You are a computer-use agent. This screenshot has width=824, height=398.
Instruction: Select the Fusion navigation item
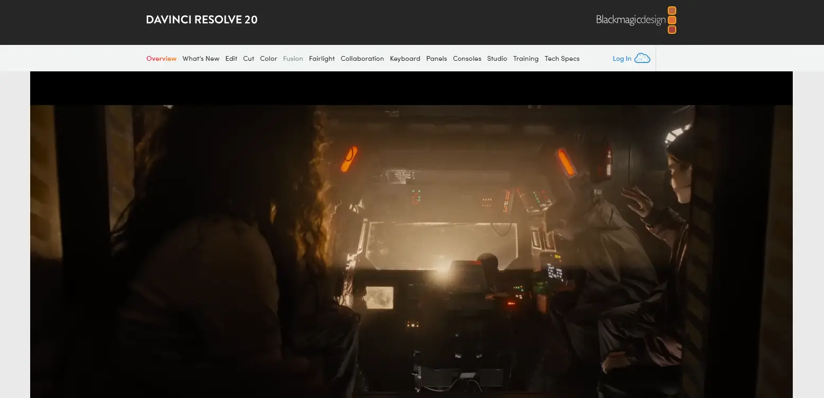(293, 58)
